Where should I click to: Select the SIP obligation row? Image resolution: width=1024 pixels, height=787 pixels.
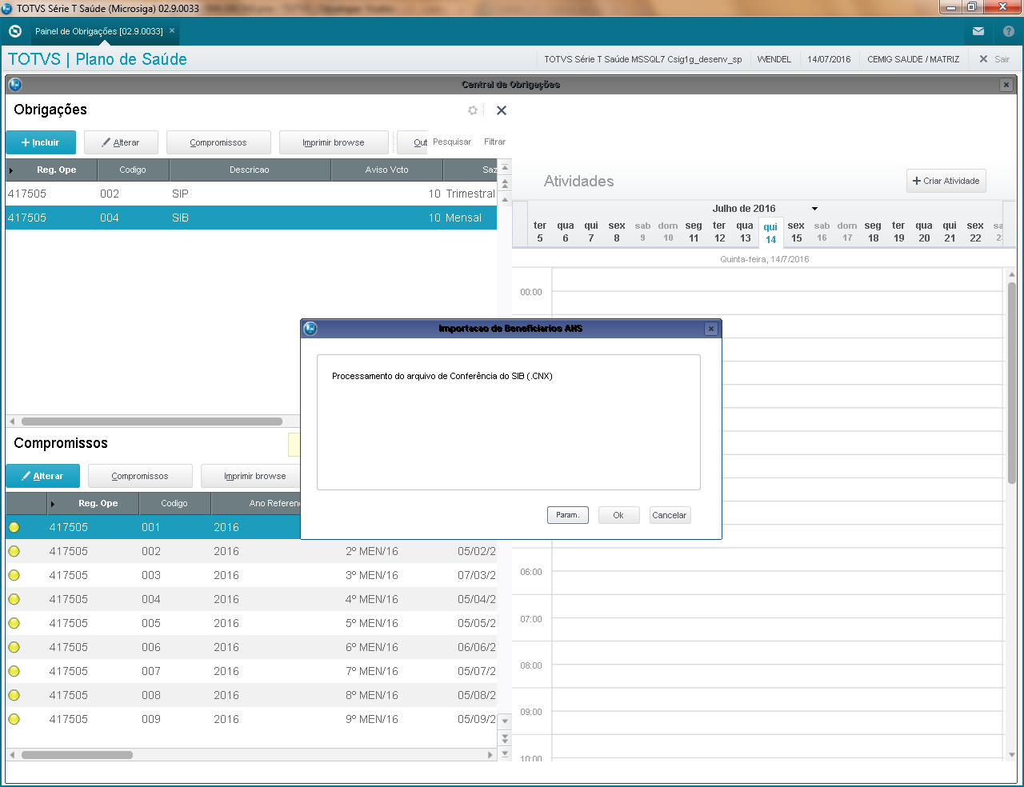tap(251, 194)
